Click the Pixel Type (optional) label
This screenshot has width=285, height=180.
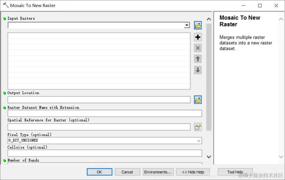[x=29, y=135]
